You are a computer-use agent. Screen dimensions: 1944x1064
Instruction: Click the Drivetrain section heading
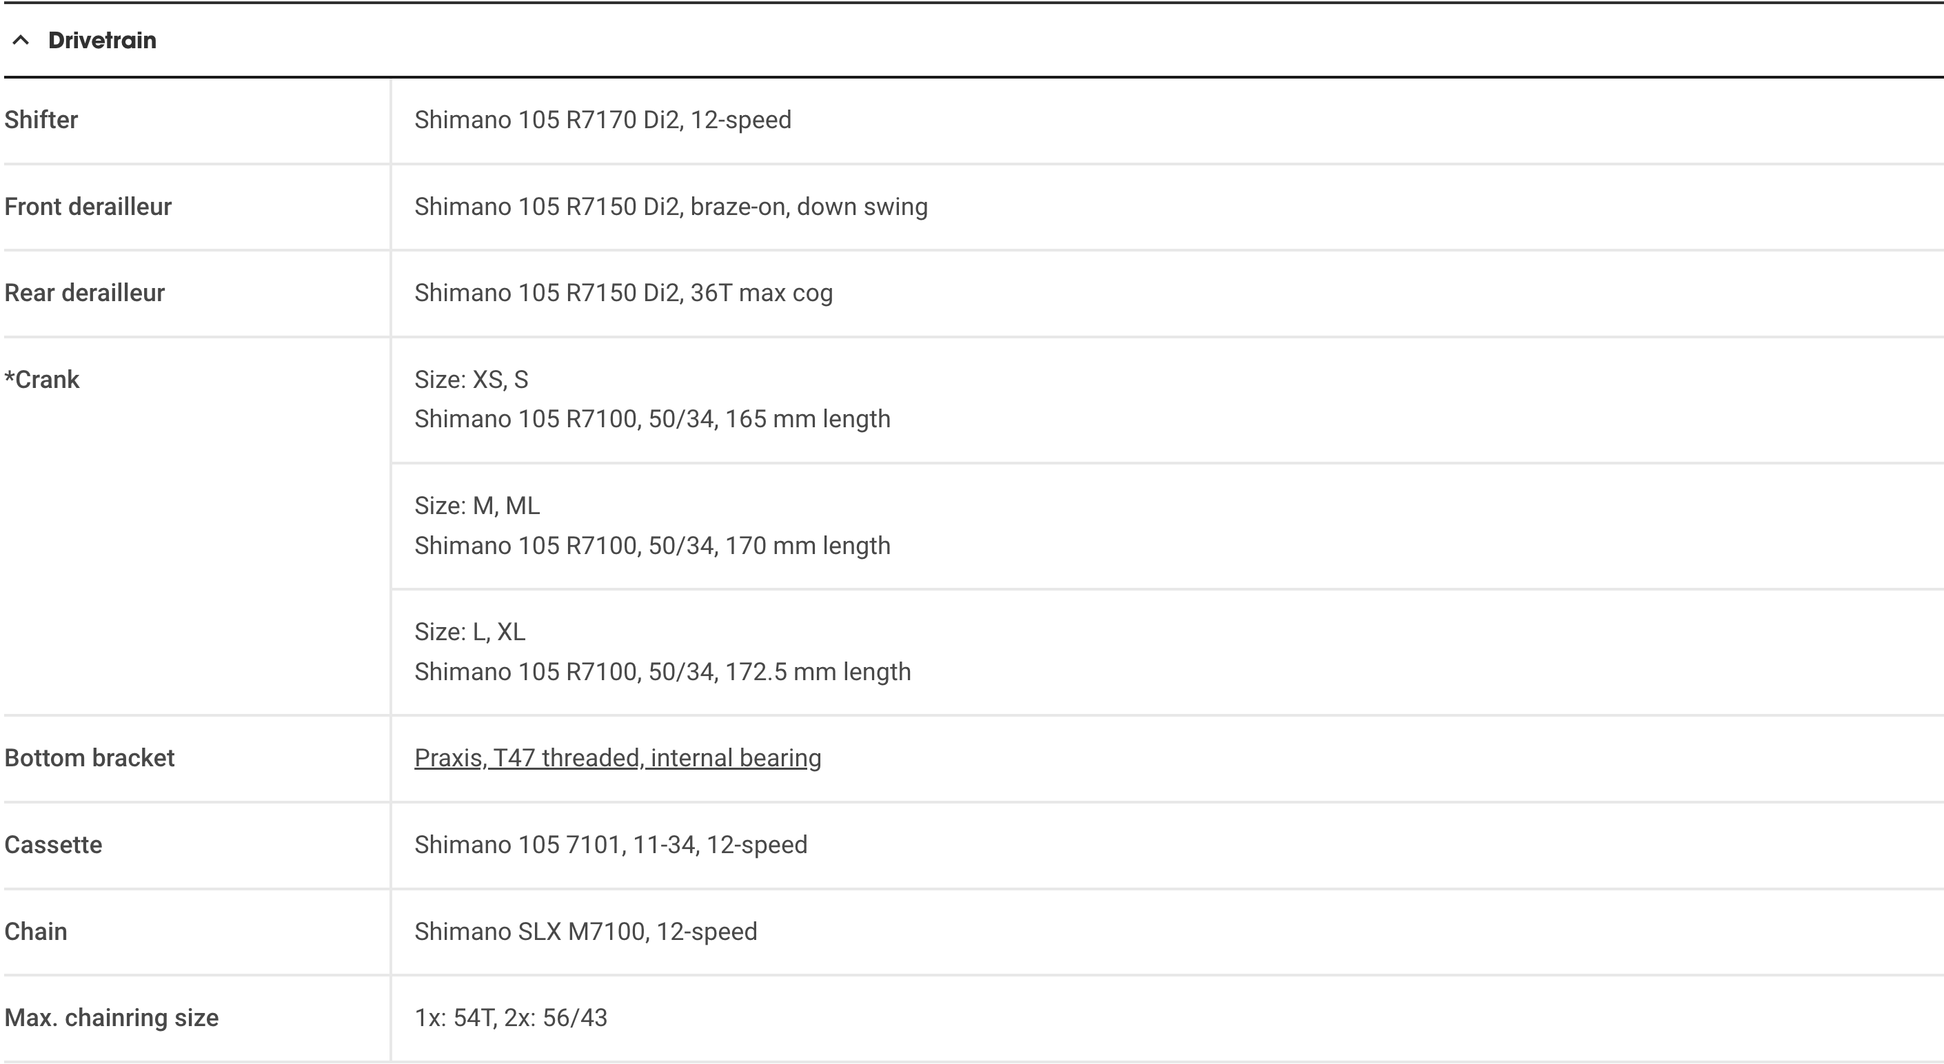pyautogui.click(x=102, y=41)
